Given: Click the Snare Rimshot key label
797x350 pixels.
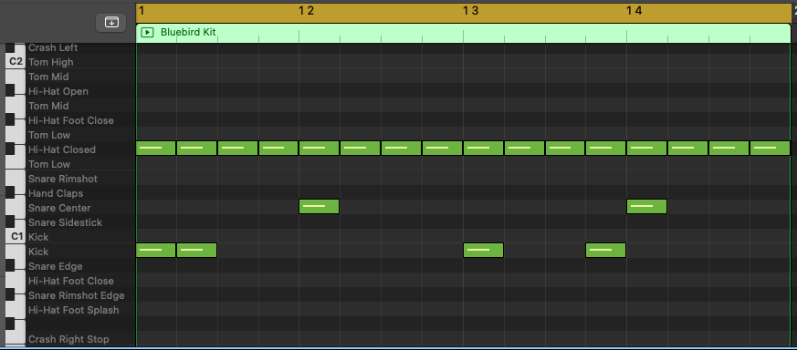Looking at the screenshot, I should point(62,179).
